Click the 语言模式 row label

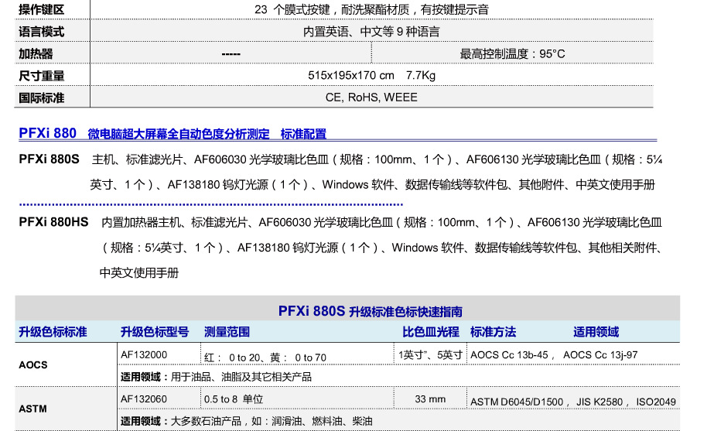point(42,32)
